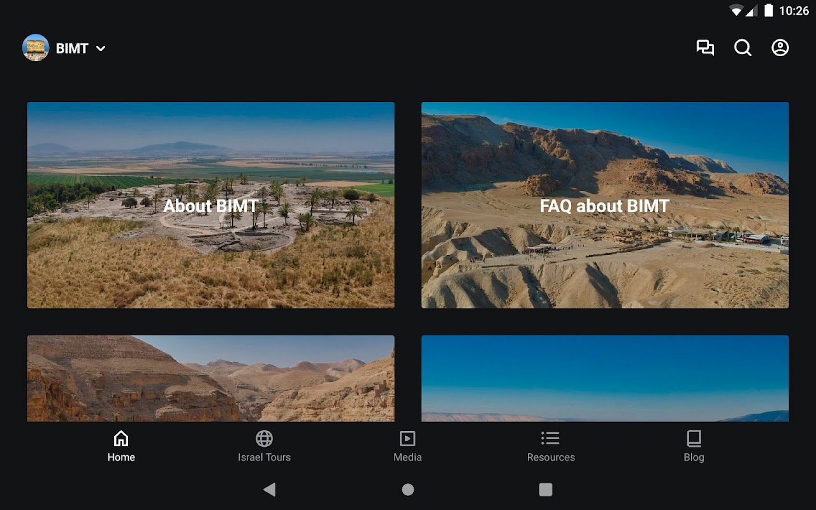This screenshot has width=816, height=510.
Task: Tap the BIMT app logo avatar
Action: (36, 48)
